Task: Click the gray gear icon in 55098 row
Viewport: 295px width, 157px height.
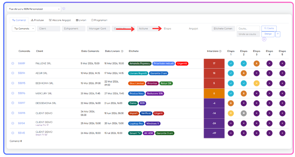Action: tap(244, 113)
